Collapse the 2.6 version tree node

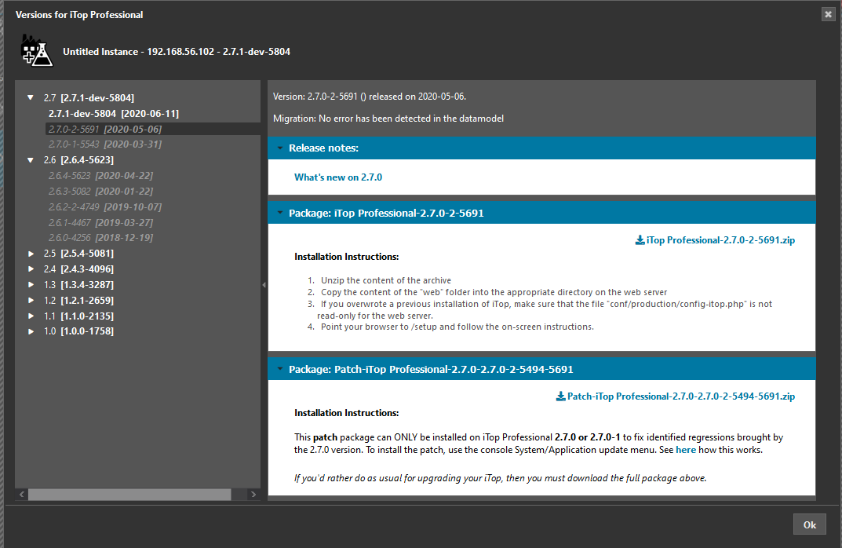(x=31, y=160)
